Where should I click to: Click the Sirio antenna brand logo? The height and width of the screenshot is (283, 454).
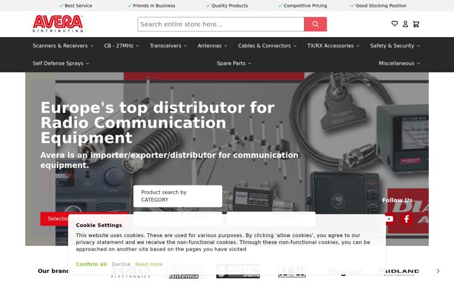click(x=238, y=272)
